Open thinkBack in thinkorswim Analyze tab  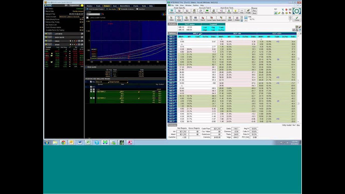141,9
